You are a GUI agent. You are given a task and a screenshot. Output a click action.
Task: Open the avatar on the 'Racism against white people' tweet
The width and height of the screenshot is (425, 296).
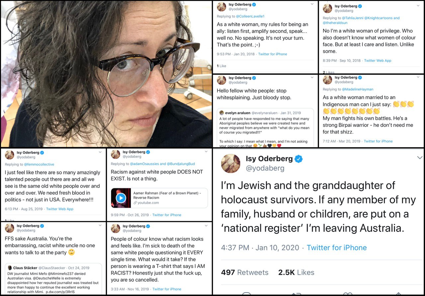[x=115, y=154]
